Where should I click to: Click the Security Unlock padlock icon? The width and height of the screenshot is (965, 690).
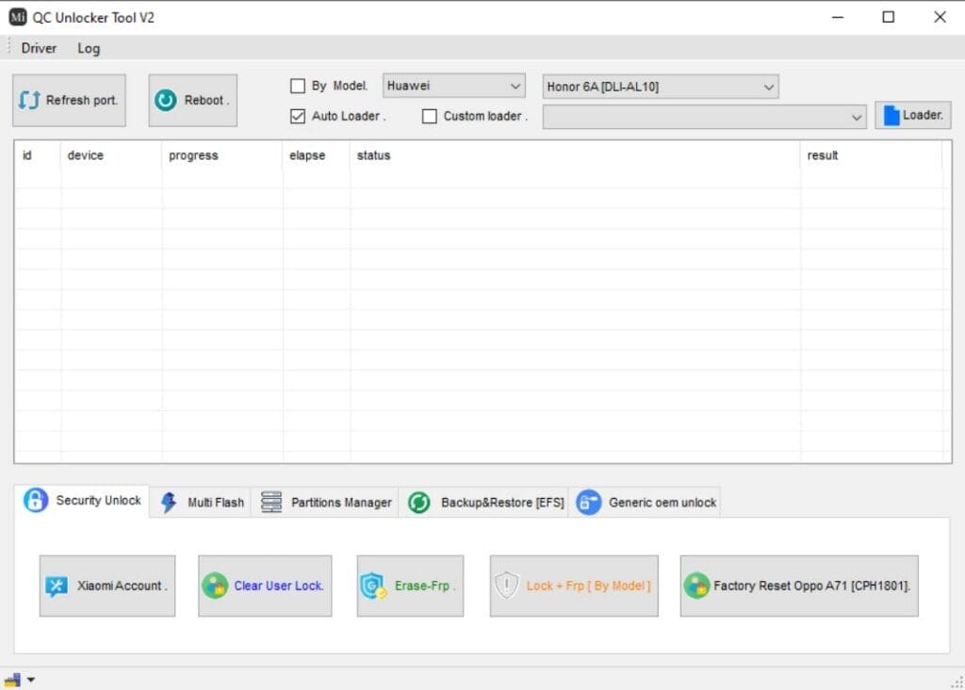[x=36, y=501]
